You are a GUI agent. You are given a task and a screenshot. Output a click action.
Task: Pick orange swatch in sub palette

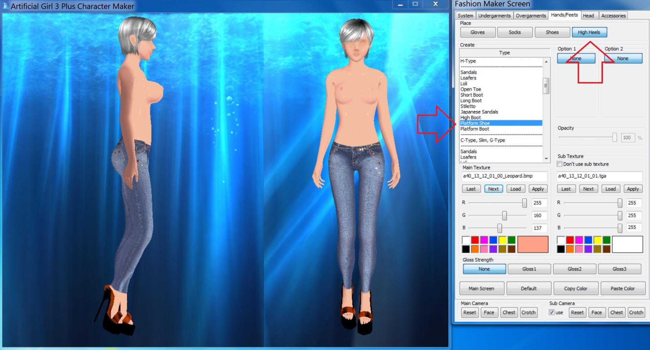[x=570, y=249]
